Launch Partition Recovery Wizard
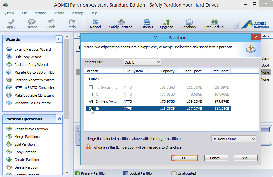 pyautogui.click(x=35, y=80)
